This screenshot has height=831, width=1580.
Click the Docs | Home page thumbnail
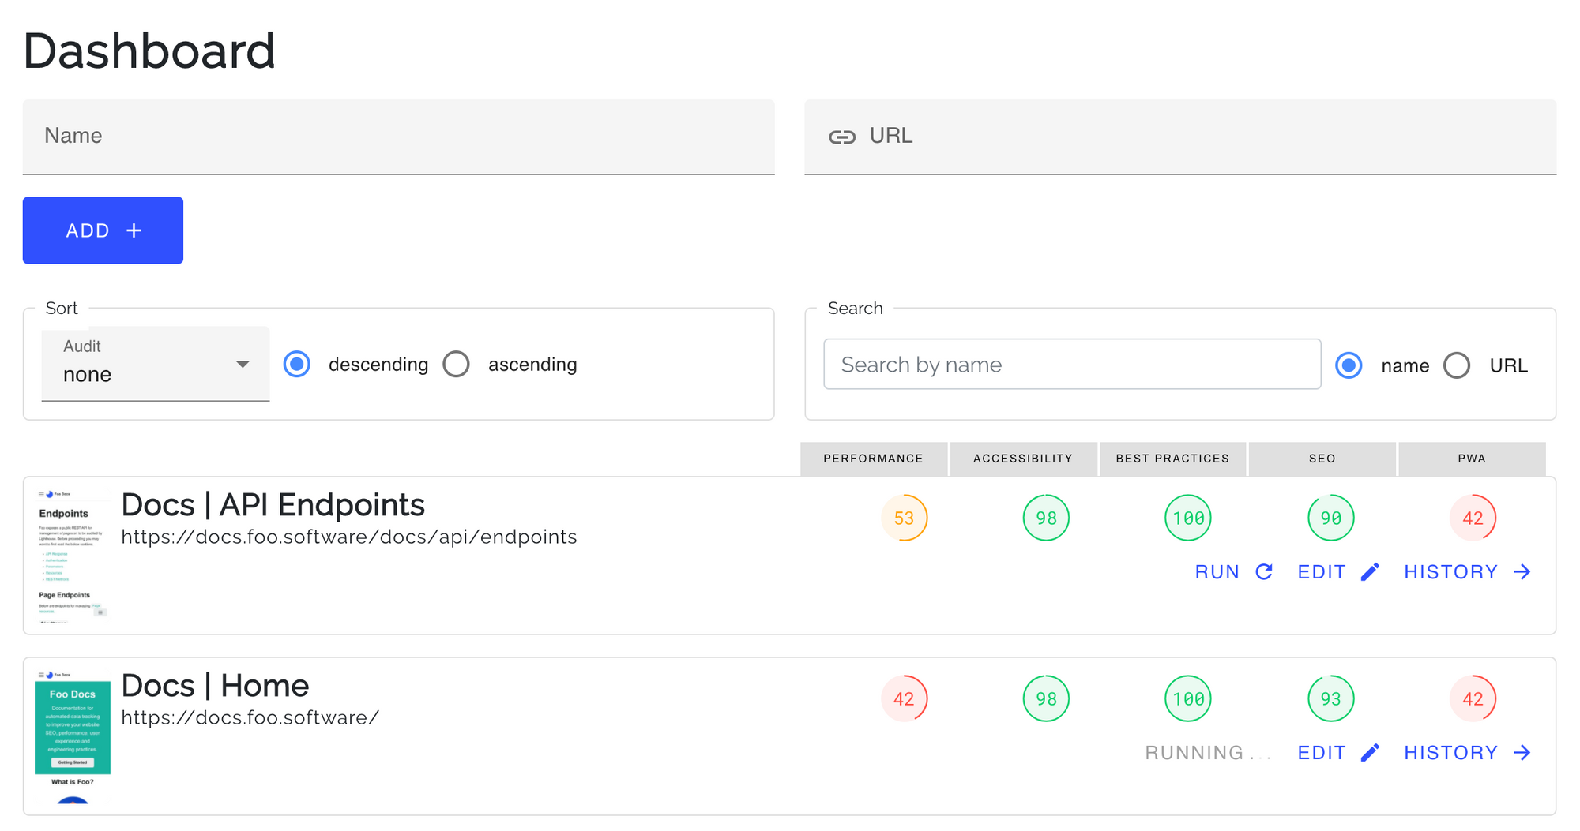[x=72, y=736]
